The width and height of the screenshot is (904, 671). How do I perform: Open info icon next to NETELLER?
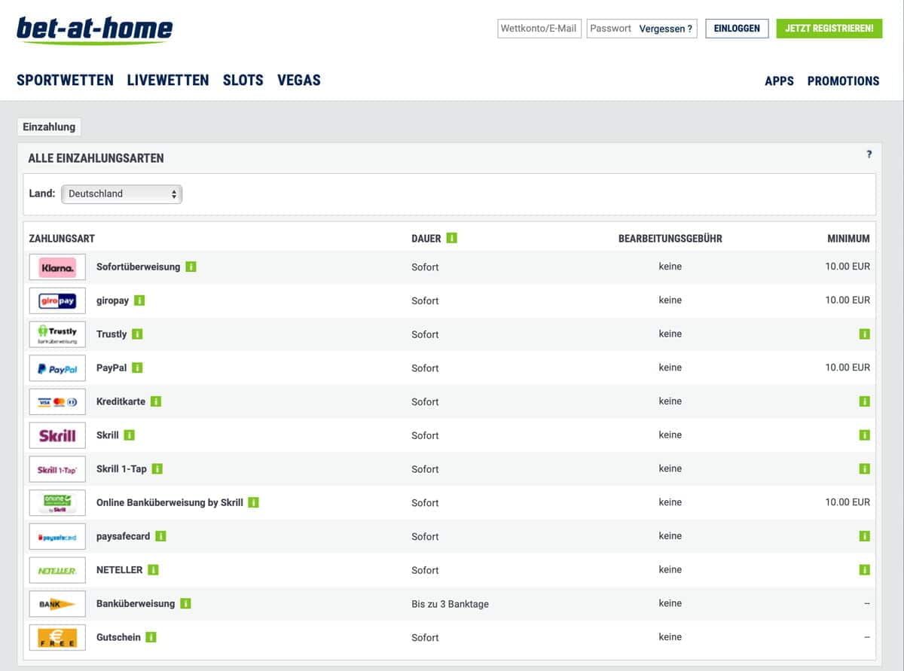click(153, 570)
